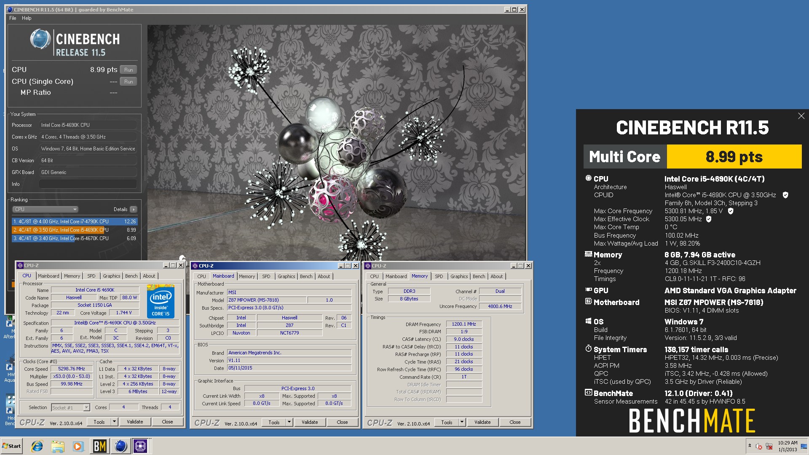Open Cinebench File menu
The height and width of the screenshot is (455, 809).
click(13, 18)
